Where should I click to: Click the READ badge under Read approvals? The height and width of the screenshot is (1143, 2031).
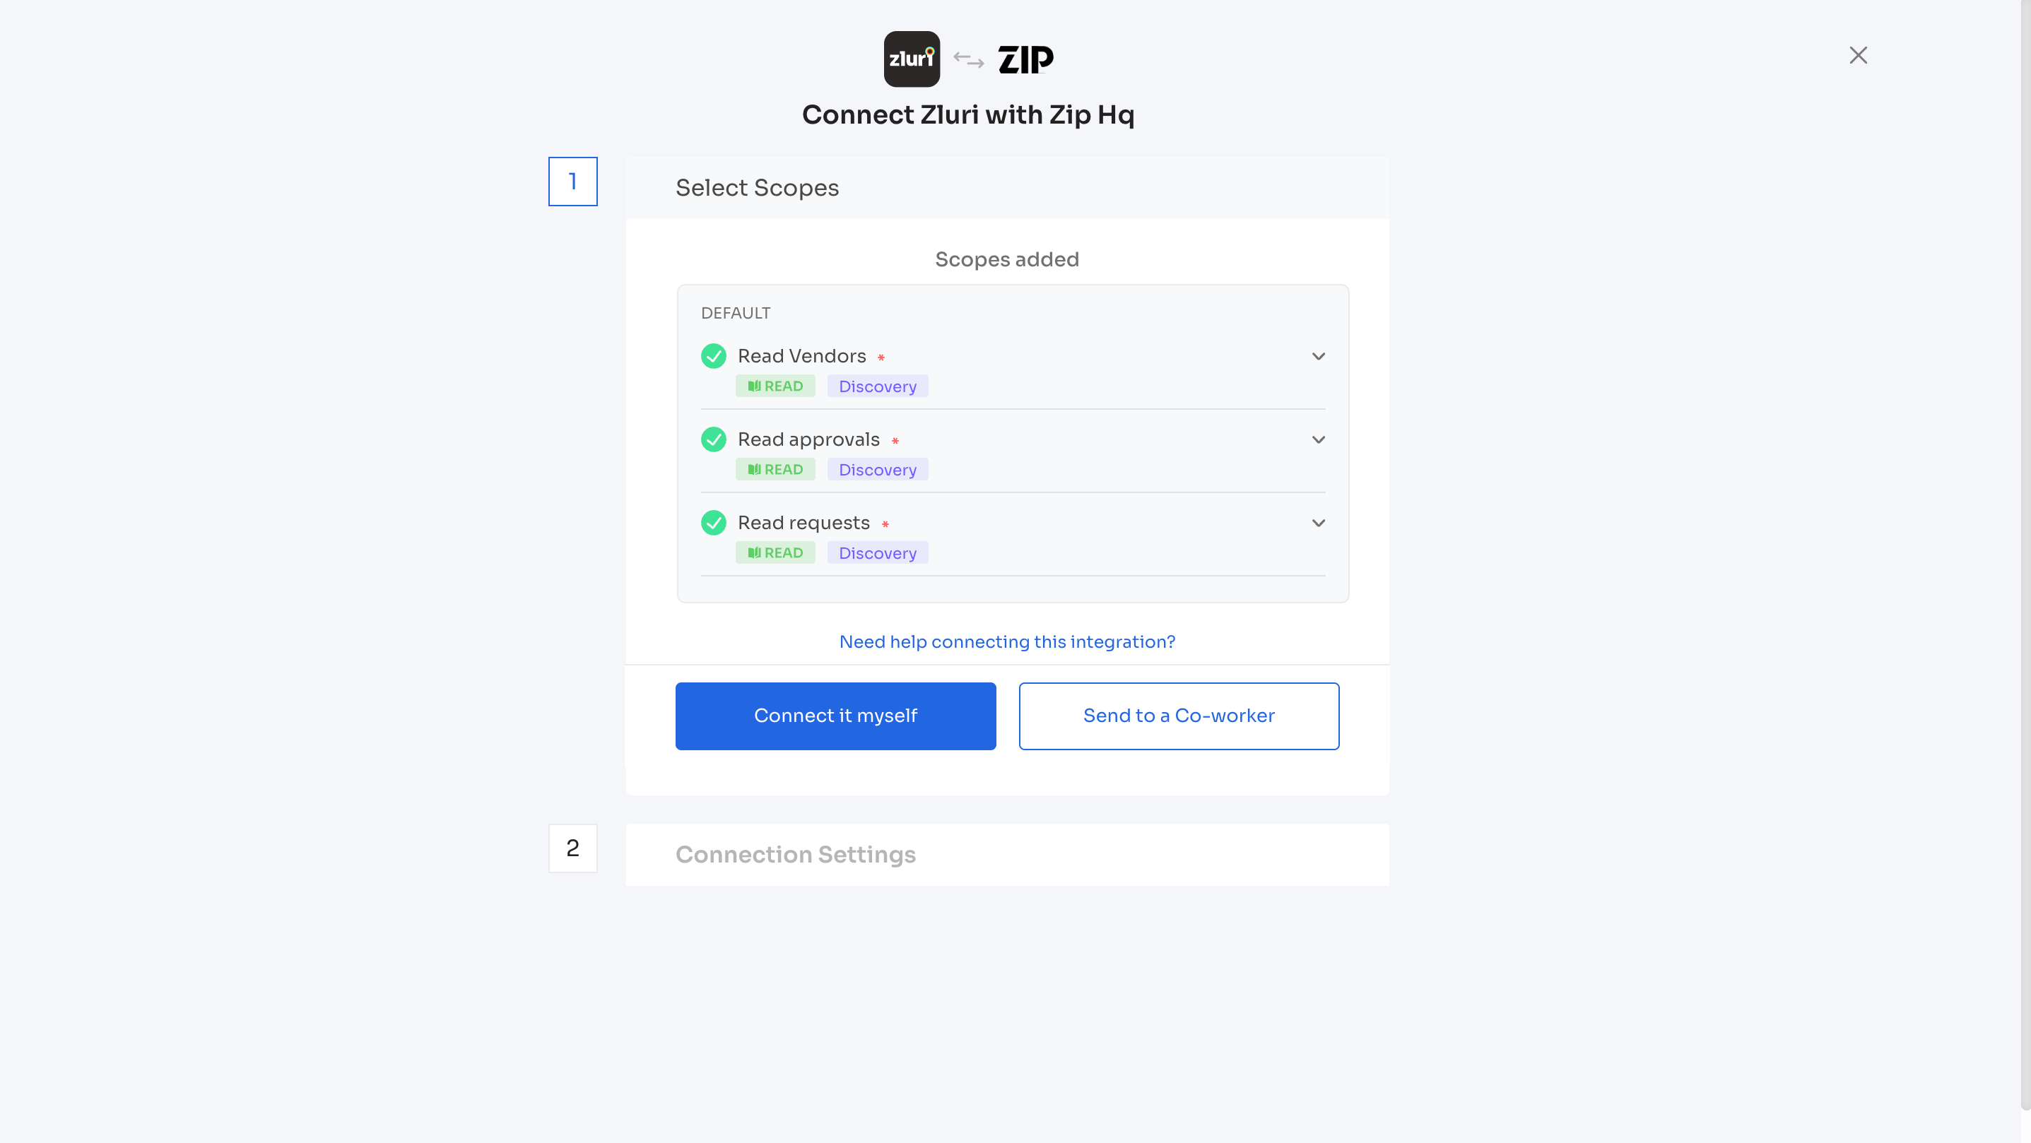pyautogui.click(x=775, y=469)
